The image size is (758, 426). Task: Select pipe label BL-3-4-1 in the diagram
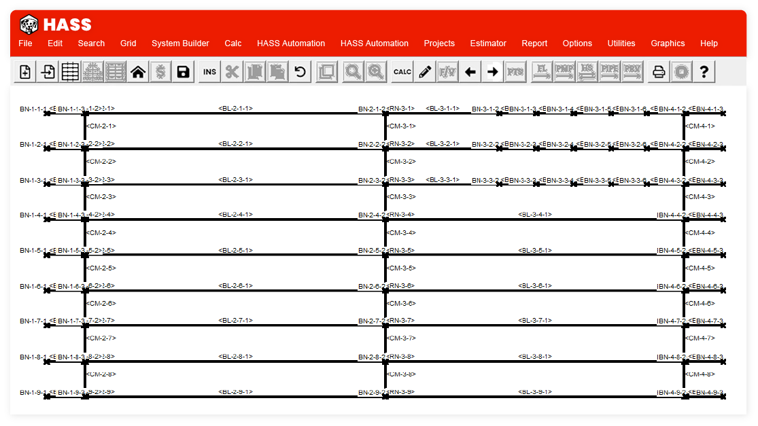(535, 215)
